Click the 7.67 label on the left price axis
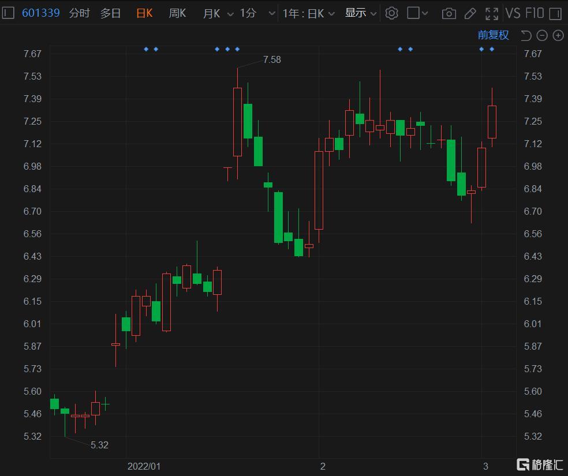The image size is (568, 476). coord(32,54)
